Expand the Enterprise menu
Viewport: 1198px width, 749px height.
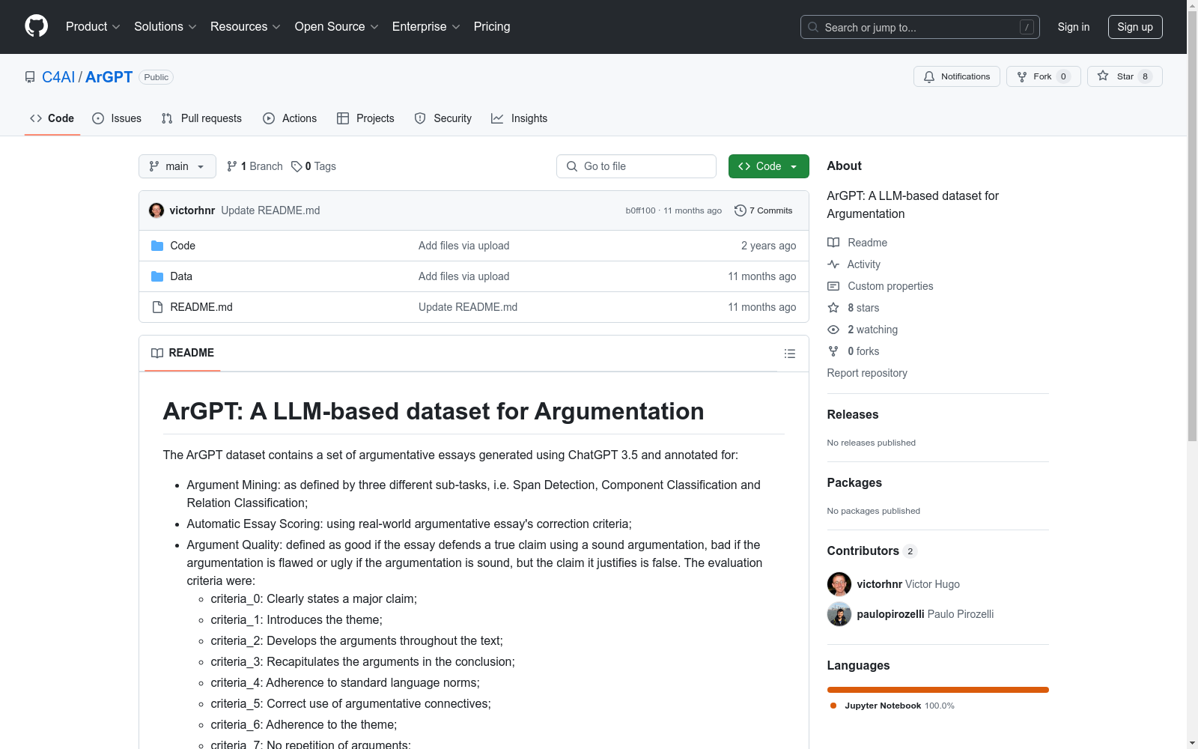(426, 27)
